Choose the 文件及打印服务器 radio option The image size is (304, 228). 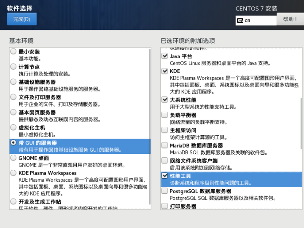pos(13,97)
